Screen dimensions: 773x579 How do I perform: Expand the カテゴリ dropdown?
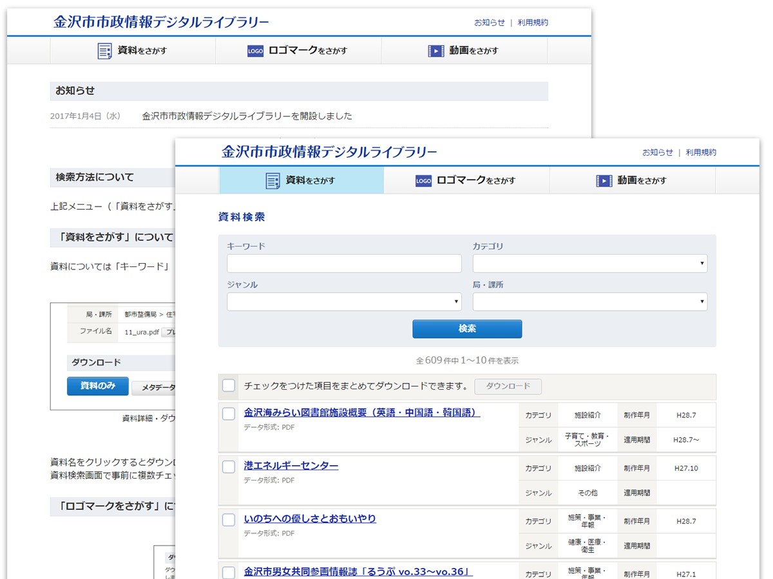(x=590, y=263)
